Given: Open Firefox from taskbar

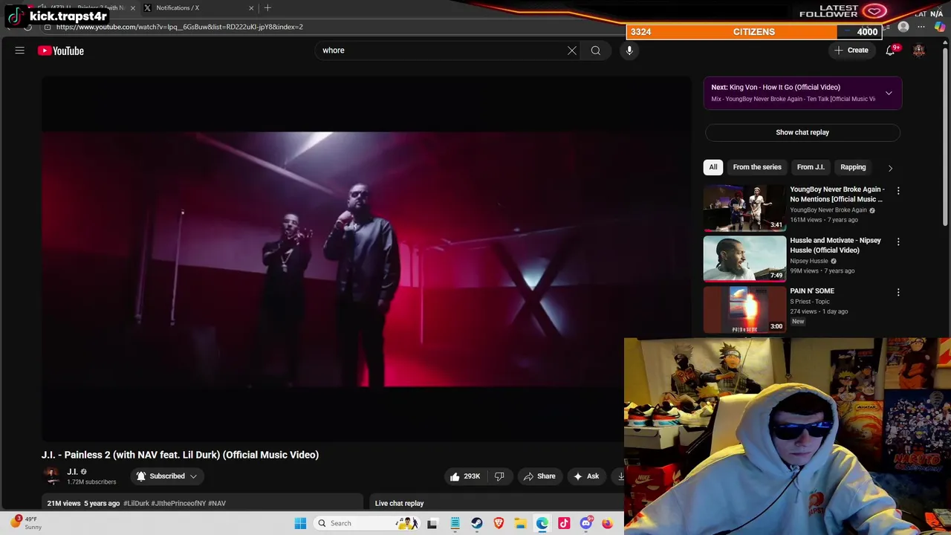Looking at the screenshot, I should (608, 523).
